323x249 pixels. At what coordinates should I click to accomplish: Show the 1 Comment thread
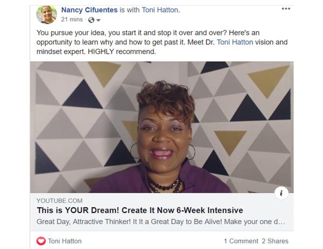pyautogui.click(x=241, y=241)
